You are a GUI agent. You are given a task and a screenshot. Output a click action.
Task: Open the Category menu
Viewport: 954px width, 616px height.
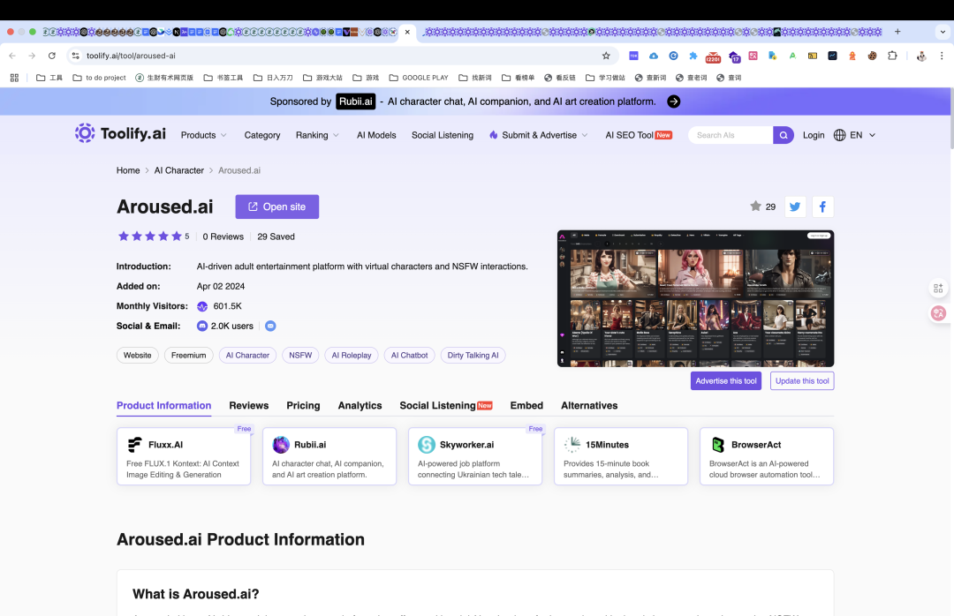[262, 135]
